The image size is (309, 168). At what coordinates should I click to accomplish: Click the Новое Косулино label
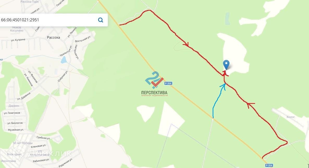[17, 29]
